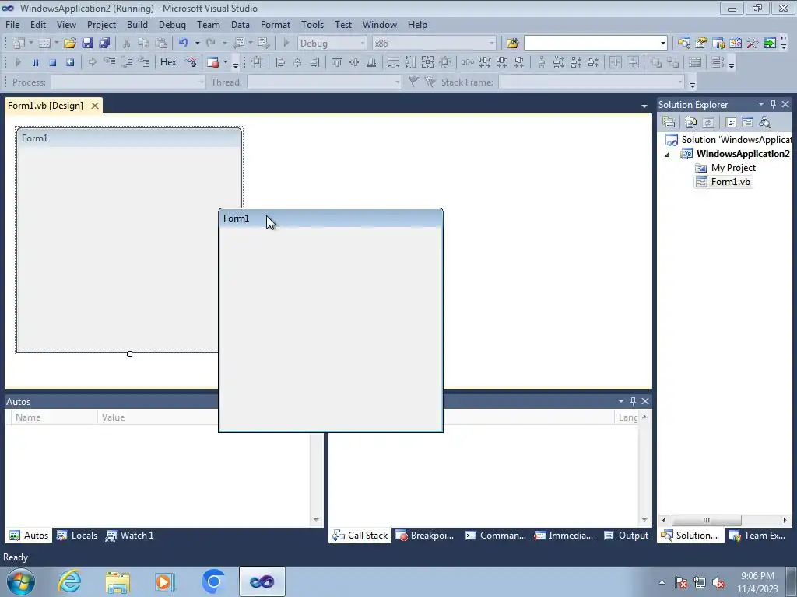Screen dimensions: 797x597
Task: Open Windows Media Player from taskbar
Action: coord(164,581)
